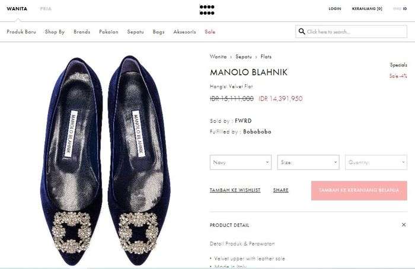Click the search magnifier icon

[x=302, y=31]
